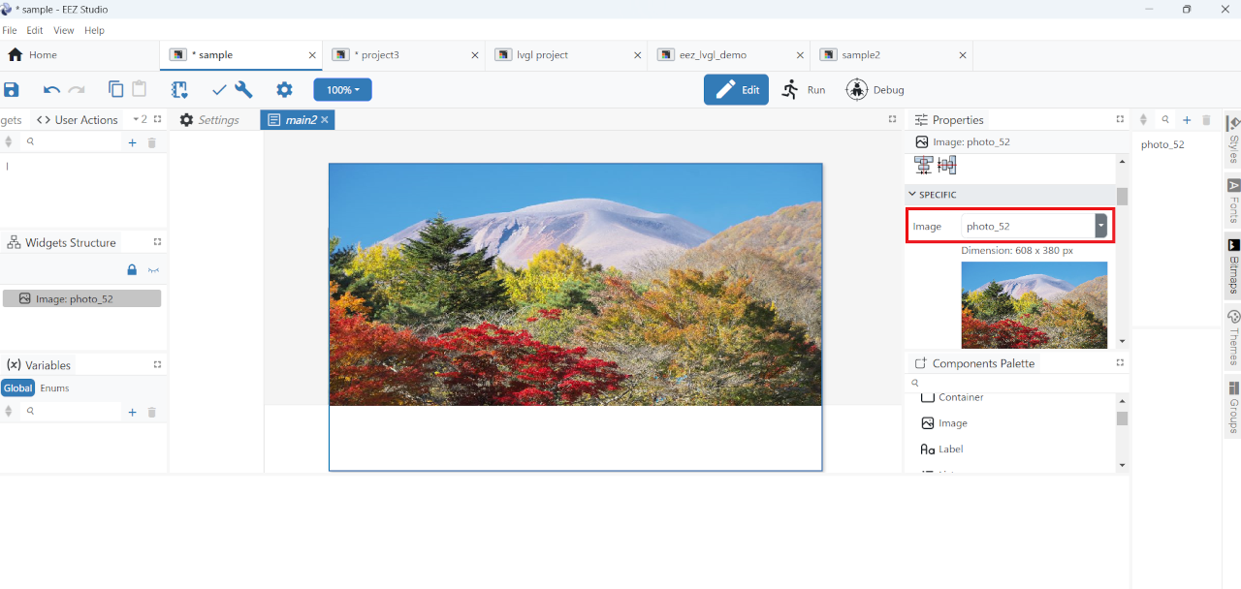Add new bitmap with plus icon
The width and height of the screenshot is (1241, 589).
click(x=1187, y=120)
